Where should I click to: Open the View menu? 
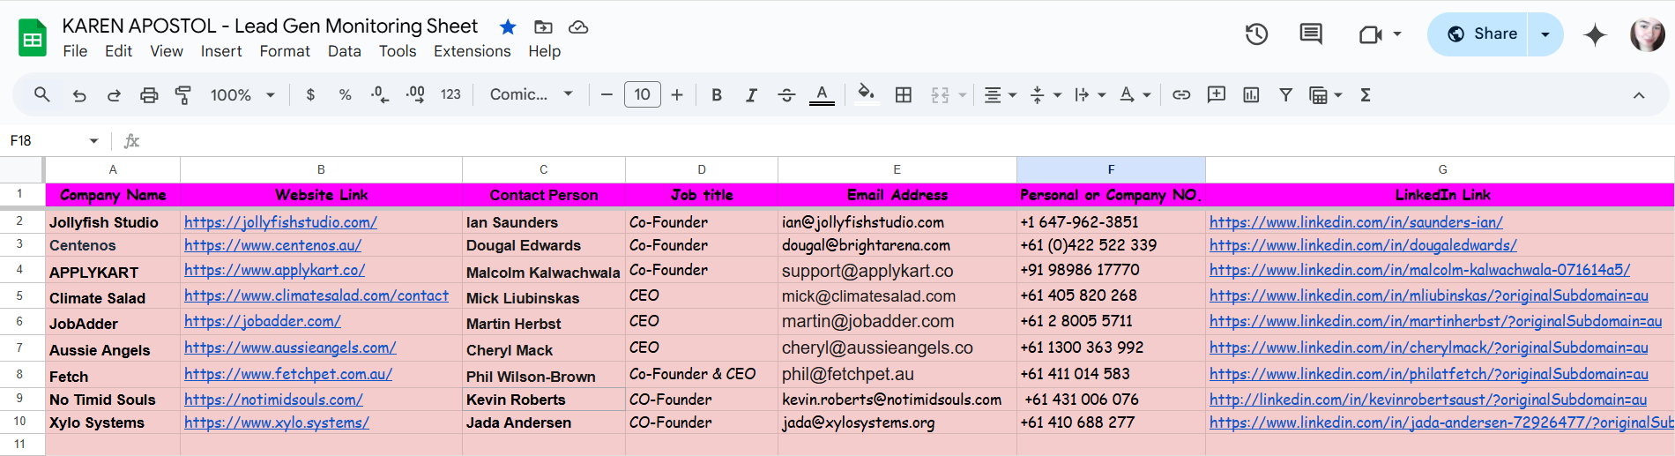[167, 51]
